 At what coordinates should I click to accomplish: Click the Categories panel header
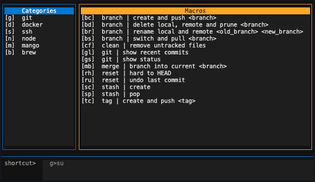39,11
